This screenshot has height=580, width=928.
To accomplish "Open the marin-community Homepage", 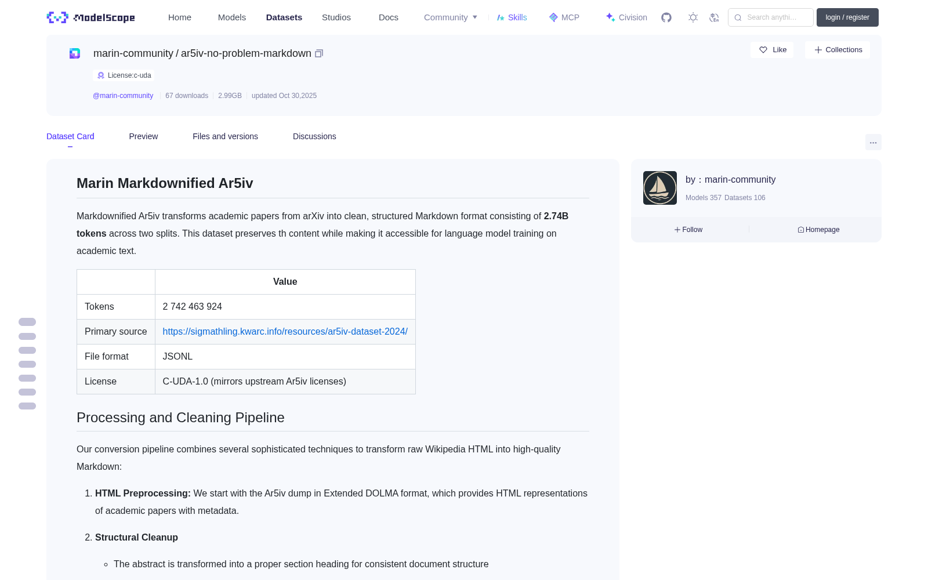I will coord(818,230).
